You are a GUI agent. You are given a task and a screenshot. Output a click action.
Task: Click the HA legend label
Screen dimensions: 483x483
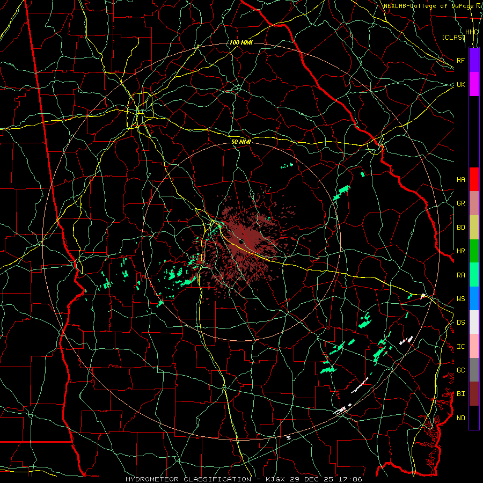click(460, 179)
